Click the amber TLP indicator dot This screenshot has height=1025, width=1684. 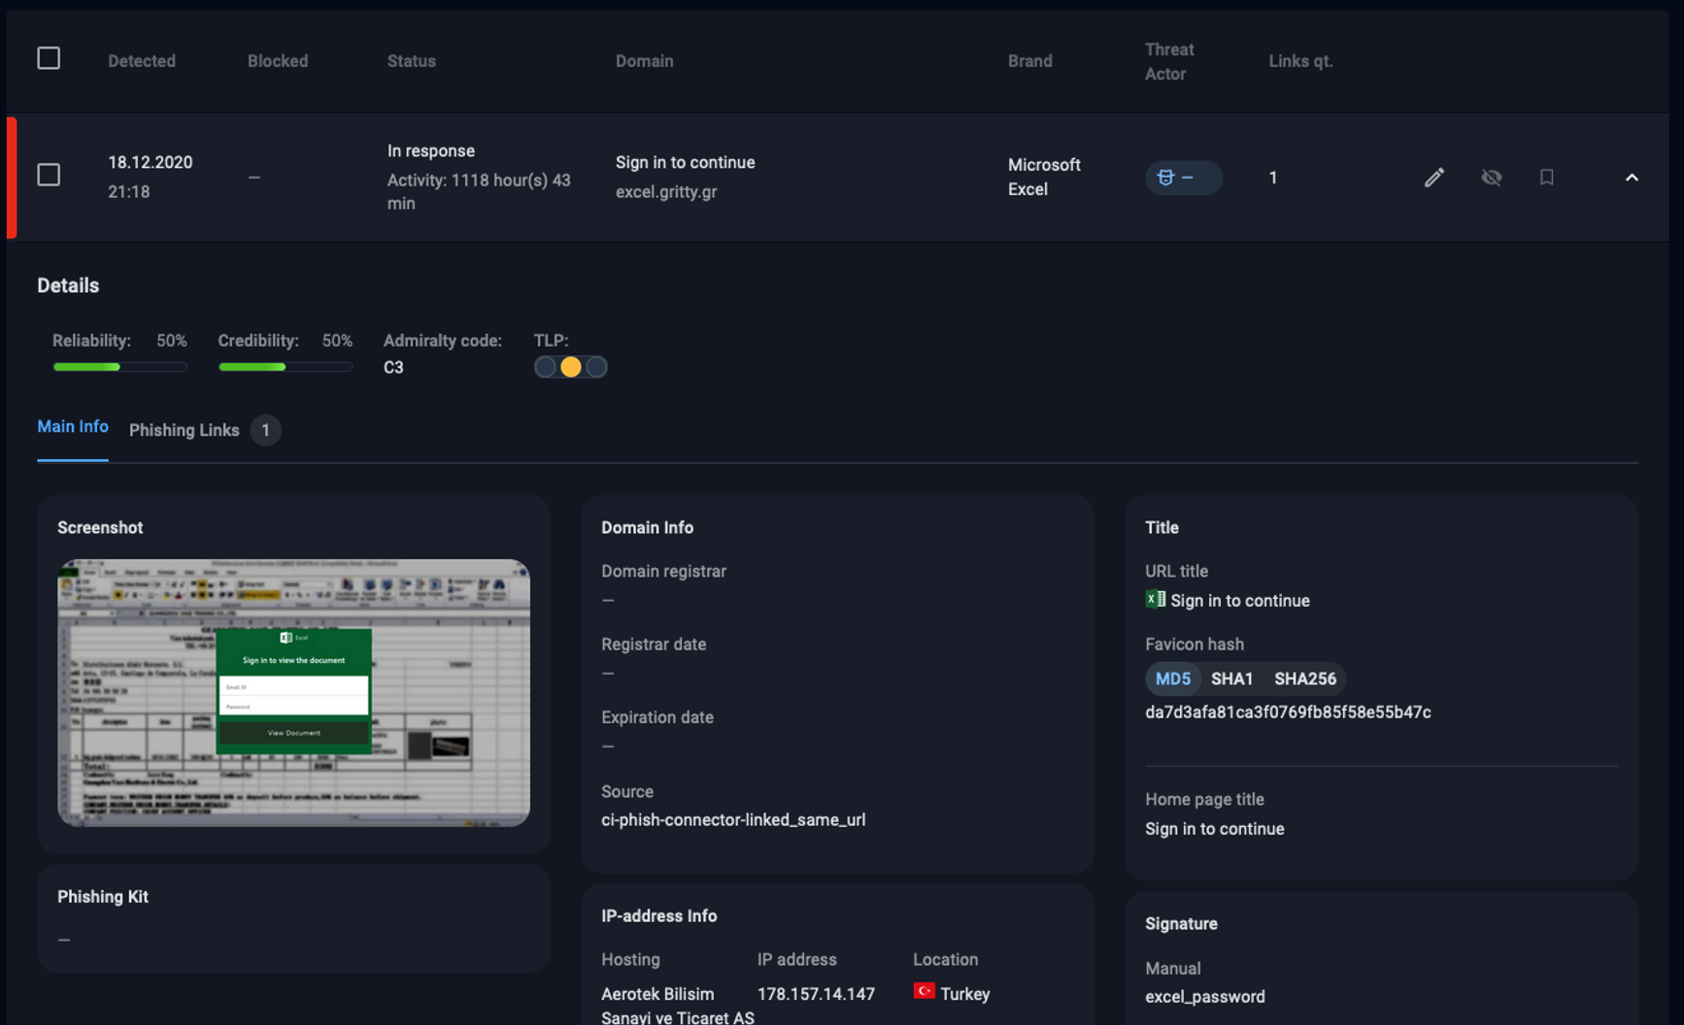(571, 367)
